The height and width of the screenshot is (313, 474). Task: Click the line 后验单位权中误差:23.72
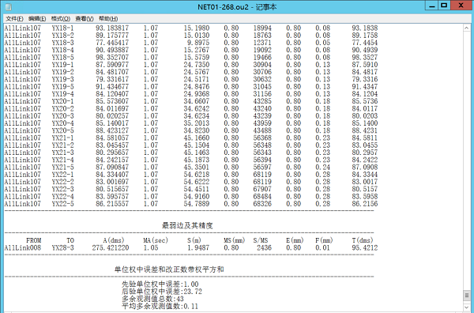pyautogui.click(x=162, y=292)
